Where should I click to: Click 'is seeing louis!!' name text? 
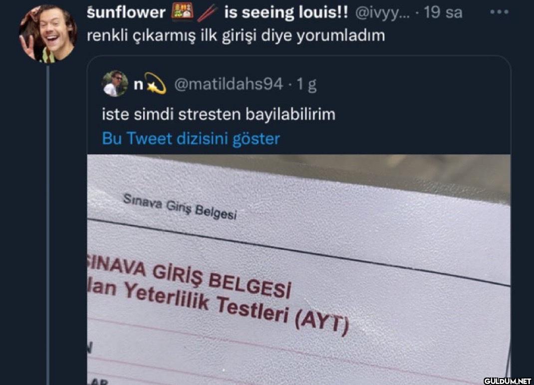[x=286, y=12]
